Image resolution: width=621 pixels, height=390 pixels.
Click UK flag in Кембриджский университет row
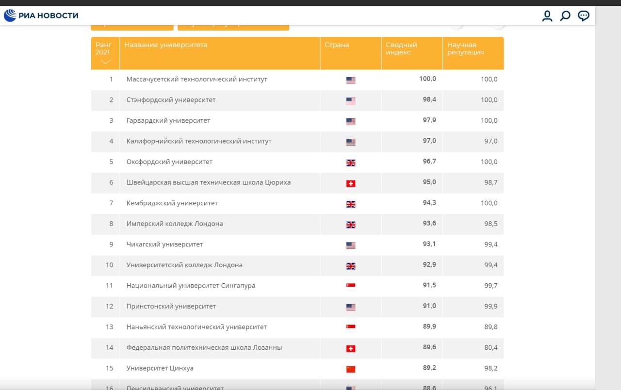pos(351,204)
